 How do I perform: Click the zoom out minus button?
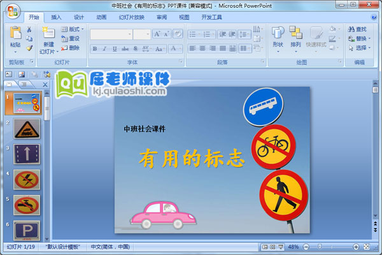pos(306,247)
